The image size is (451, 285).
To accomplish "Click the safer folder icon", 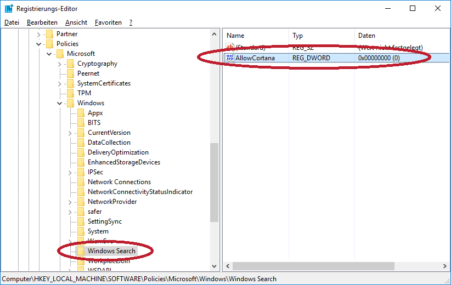I will click(x=81, y=212).
